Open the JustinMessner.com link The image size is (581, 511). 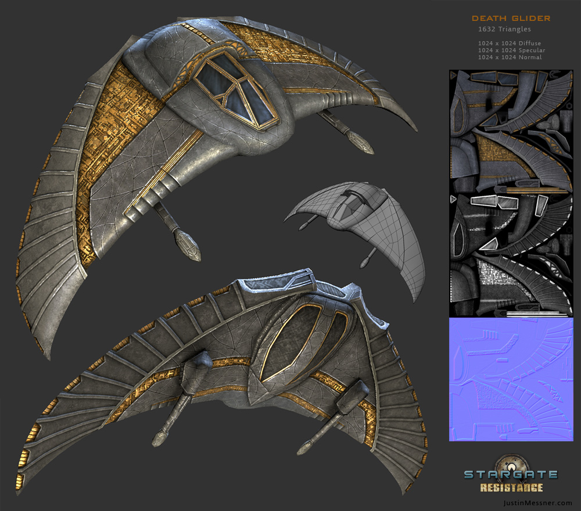[537, 503]
